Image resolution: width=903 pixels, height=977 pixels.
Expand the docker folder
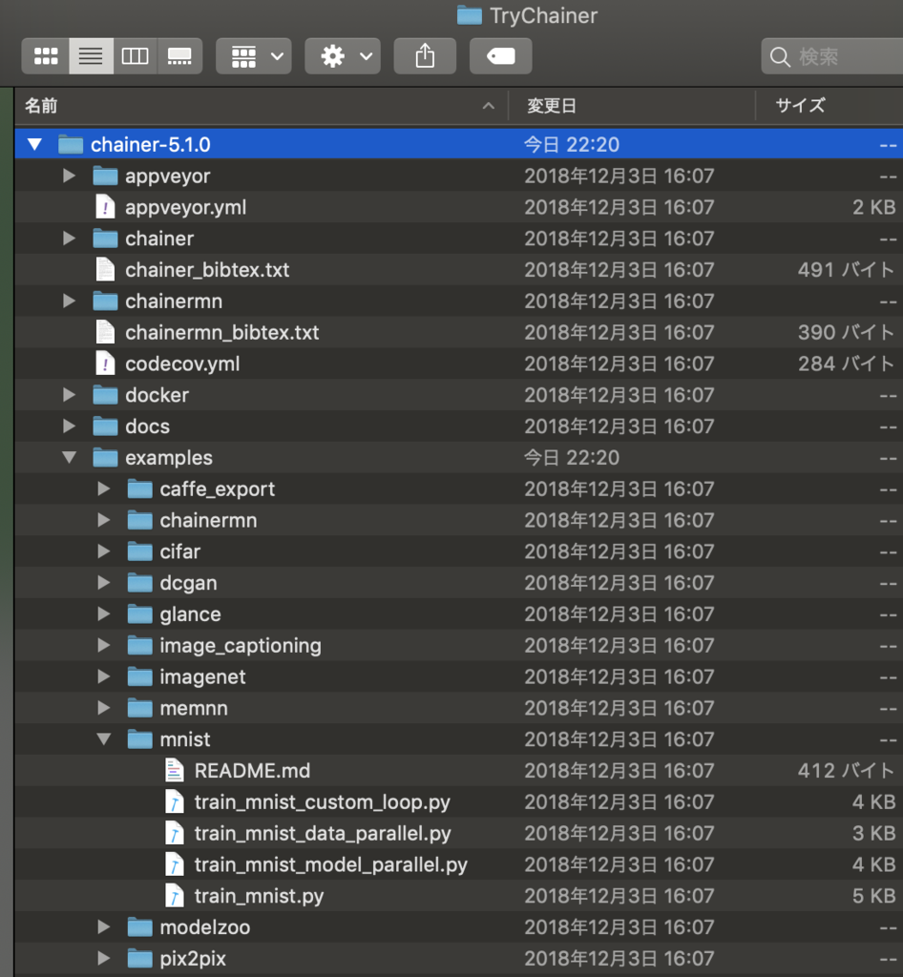(69, 394)
